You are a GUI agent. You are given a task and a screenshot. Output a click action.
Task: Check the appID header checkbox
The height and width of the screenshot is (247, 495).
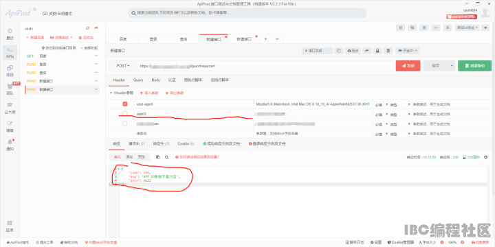coord(125,113)
